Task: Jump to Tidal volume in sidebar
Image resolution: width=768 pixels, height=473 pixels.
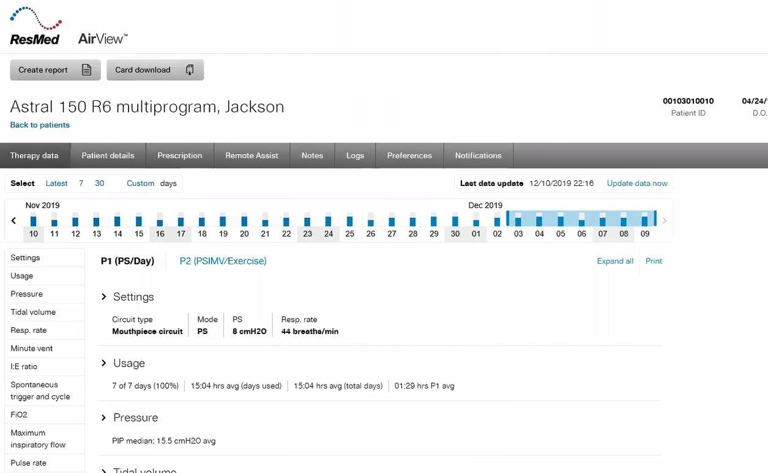Action: pyautogui.click(x=33, y=312)
